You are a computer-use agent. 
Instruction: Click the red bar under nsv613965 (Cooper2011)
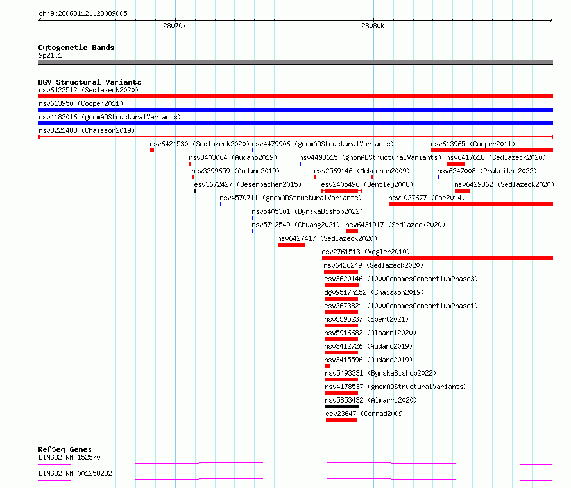point(492,150)
